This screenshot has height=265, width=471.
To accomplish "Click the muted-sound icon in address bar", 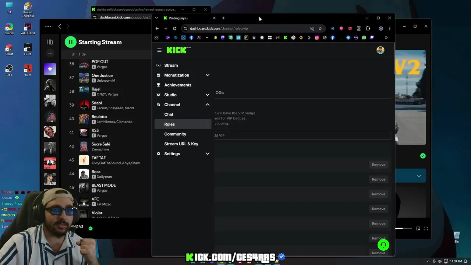I will tap(312, 28).
